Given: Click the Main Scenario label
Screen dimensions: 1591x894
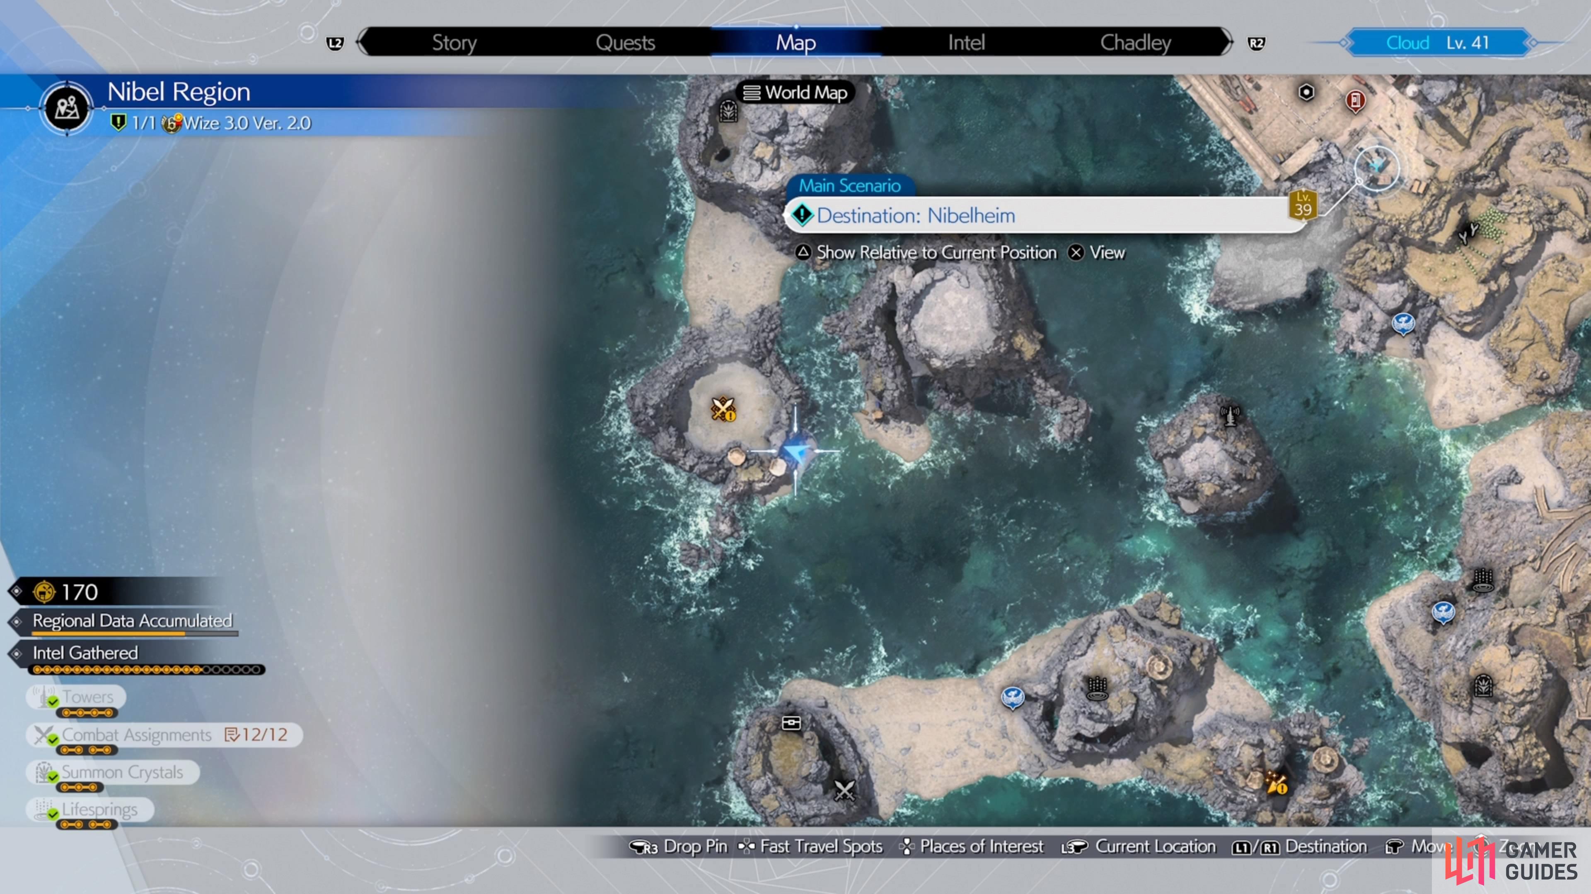Looking at the screenshot, I should pos(849,186).
